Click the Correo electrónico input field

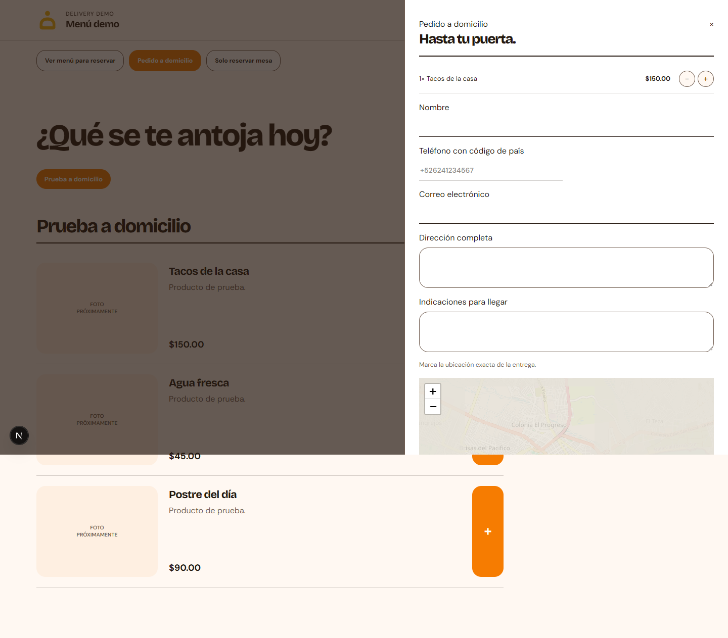[566, 214]
